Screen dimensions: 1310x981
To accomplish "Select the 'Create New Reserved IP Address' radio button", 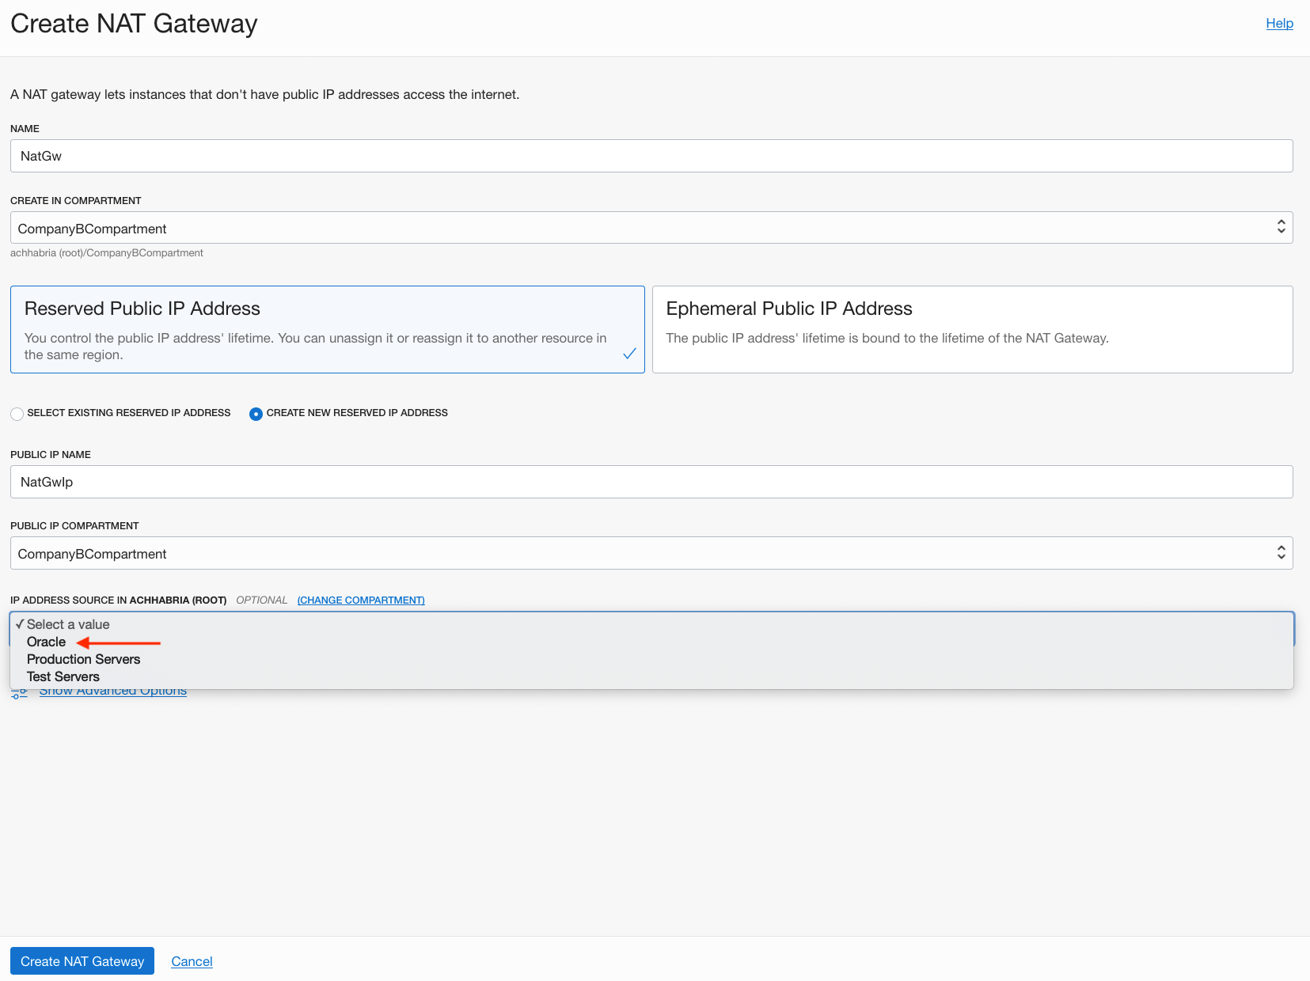I will 256,413.
